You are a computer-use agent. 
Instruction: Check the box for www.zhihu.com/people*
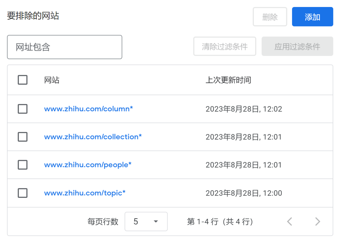(23, 165)
